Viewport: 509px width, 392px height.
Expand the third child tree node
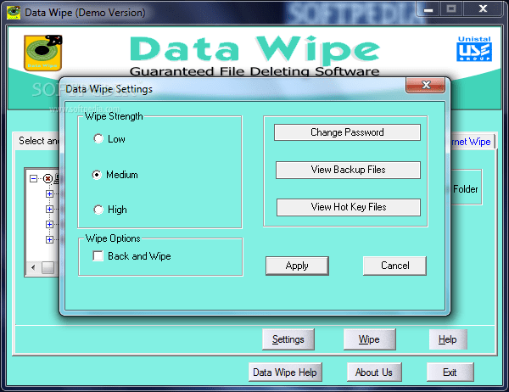tap(49, 224)
